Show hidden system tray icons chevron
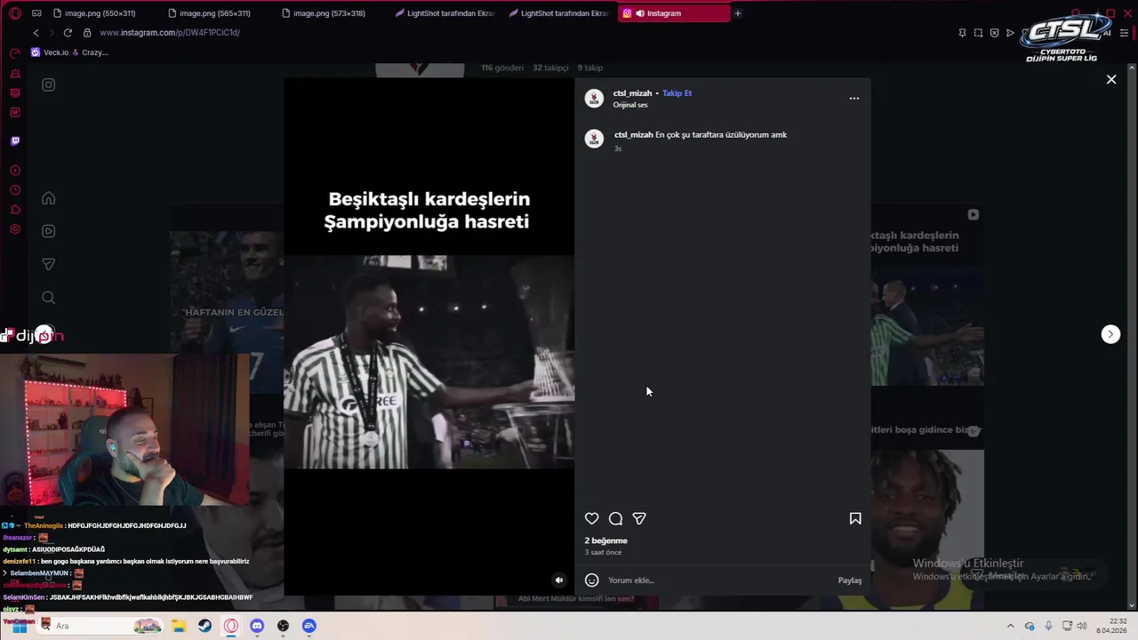Screen dimensions: 1138x640 pos(1010,626)
